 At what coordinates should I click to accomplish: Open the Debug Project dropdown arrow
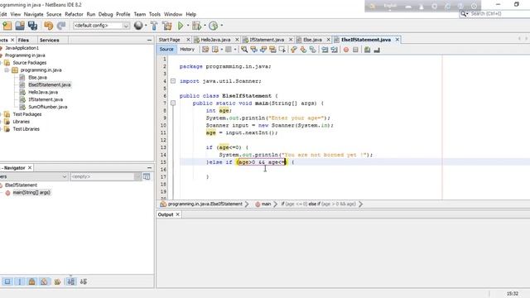pyautogui.click(x=205, y=26)
